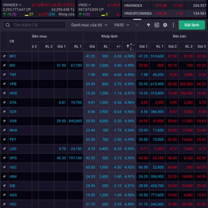Click the pin icon for BFC row

pyautogui.click(x=4, y=56)
